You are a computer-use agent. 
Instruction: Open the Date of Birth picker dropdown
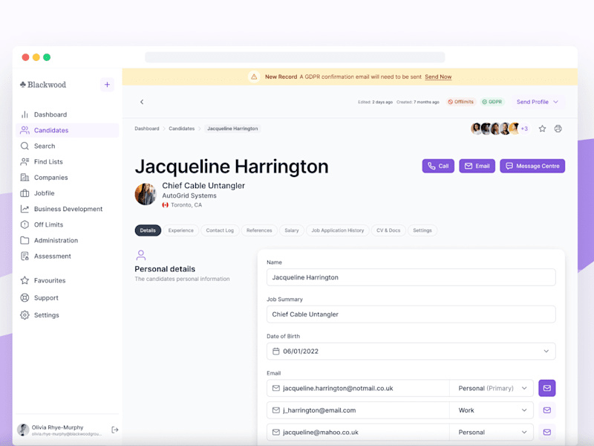546,351
